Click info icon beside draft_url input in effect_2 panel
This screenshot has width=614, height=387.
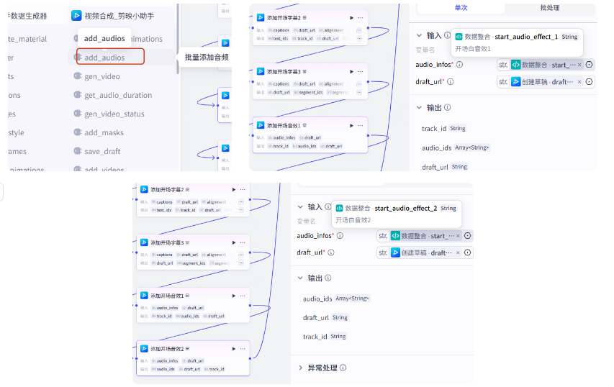331,252
